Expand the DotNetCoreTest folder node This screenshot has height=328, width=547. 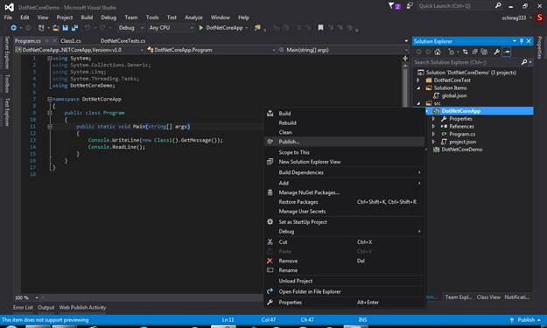(x=418, y=80)
